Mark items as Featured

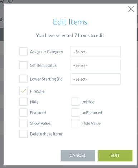tap(23, 113)
